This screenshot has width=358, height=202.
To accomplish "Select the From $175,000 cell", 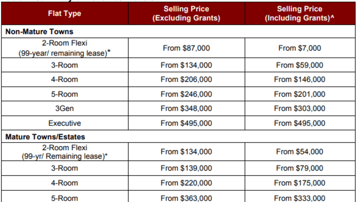I will [300, 183].
